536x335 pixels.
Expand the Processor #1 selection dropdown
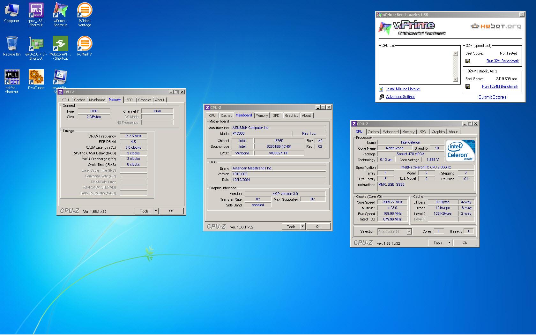coord(409,232)
